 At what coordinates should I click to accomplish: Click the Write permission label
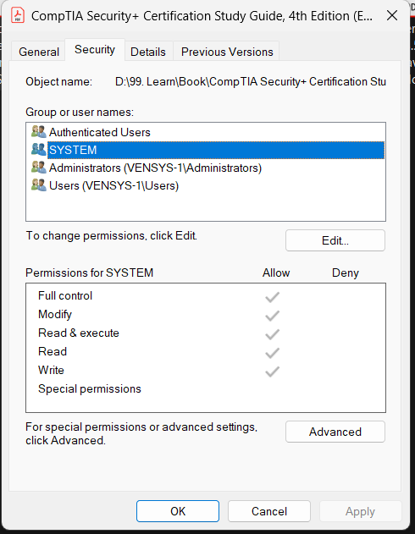(x=51, y=370)
